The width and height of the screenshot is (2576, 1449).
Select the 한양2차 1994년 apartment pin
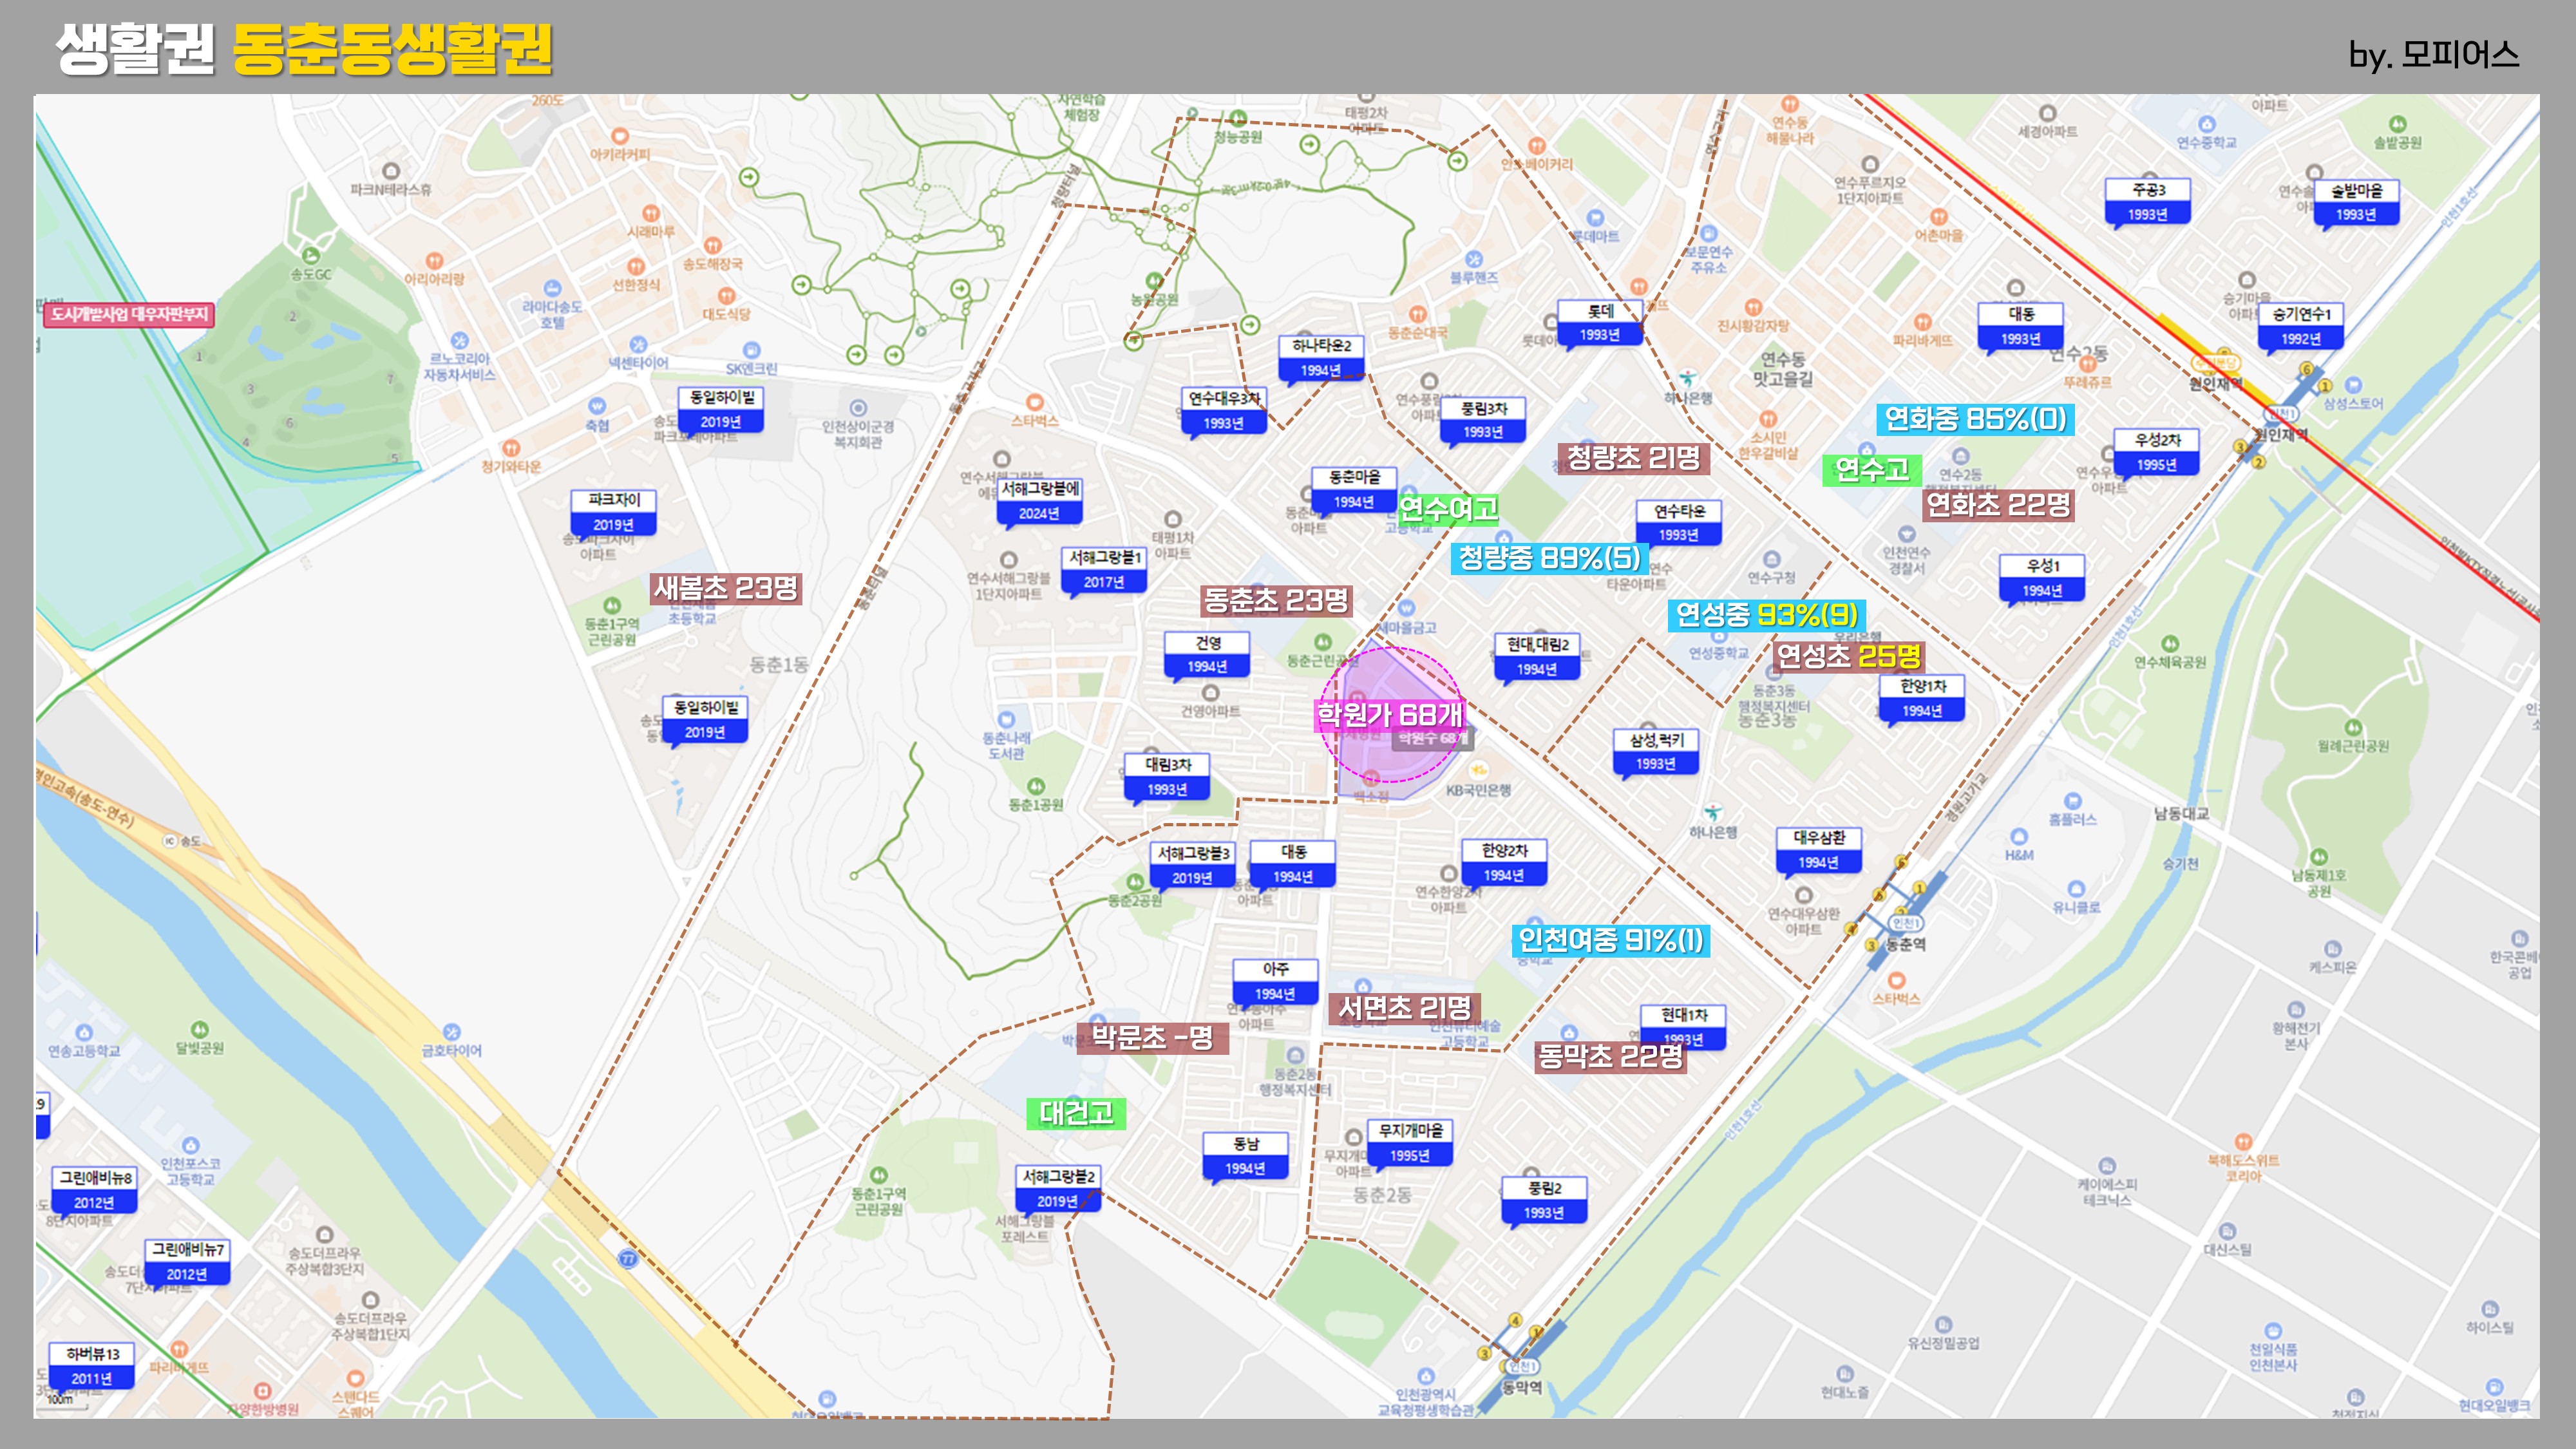point(1504,862)
